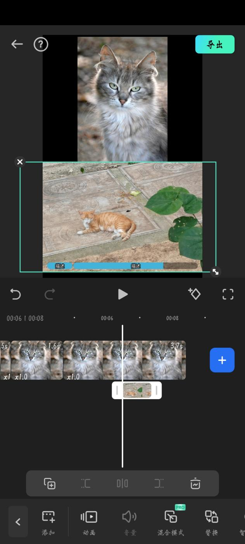Trim clip start to playhead
Viewport: 245px width, 544px height.
(86, 483)
